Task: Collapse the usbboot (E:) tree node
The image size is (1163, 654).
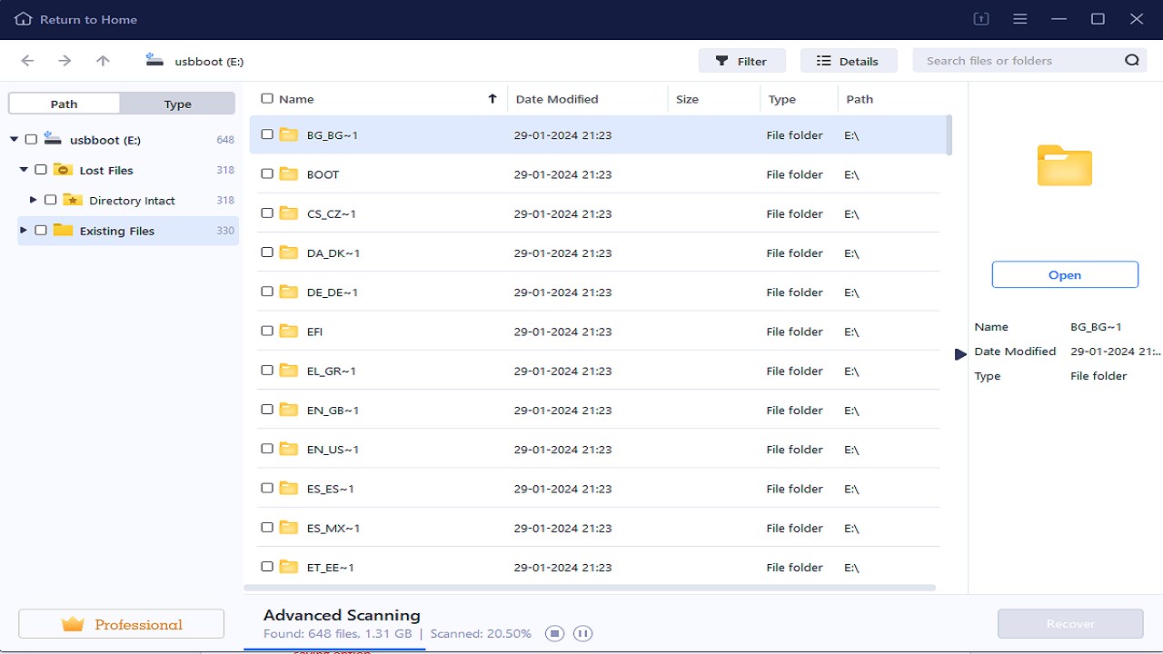Action: click(15, 139)
